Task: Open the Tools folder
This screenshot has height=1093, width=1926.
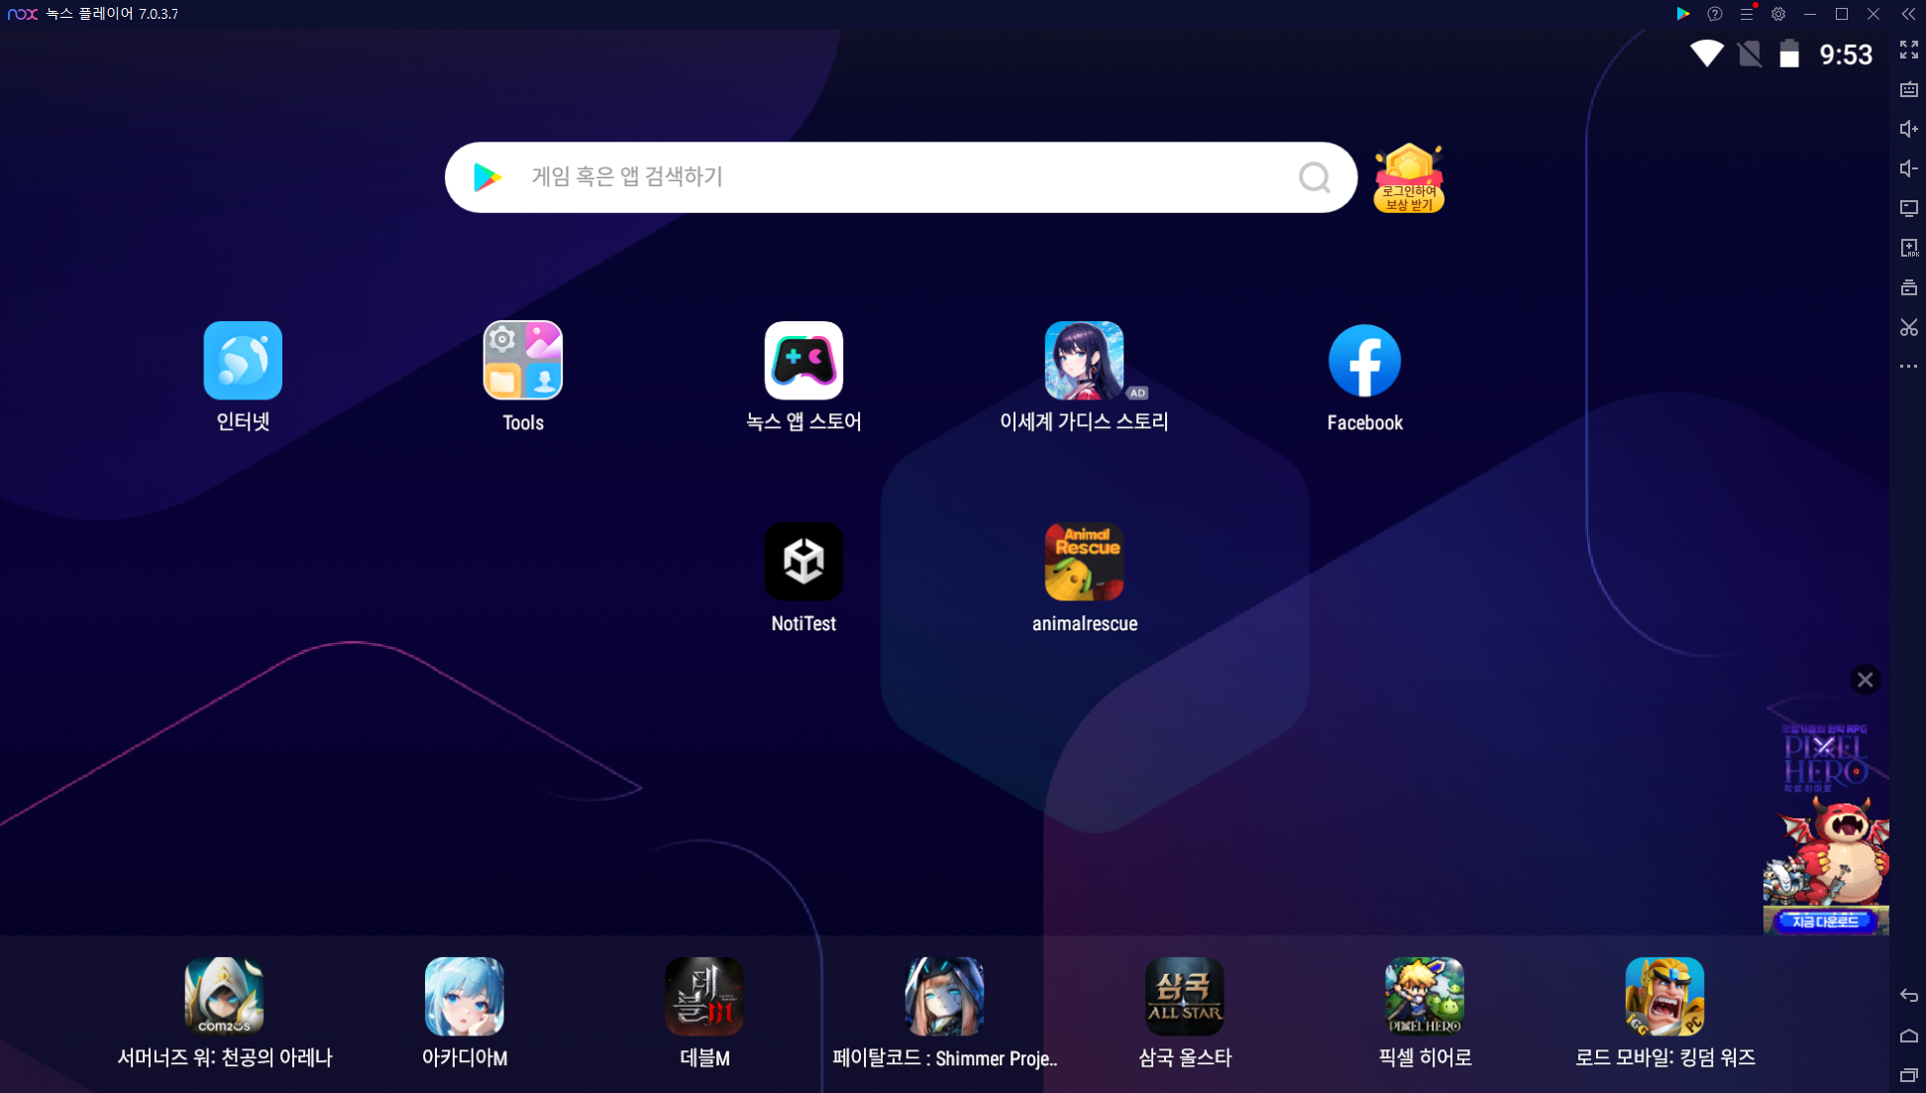Action: (x=522, y=361)
